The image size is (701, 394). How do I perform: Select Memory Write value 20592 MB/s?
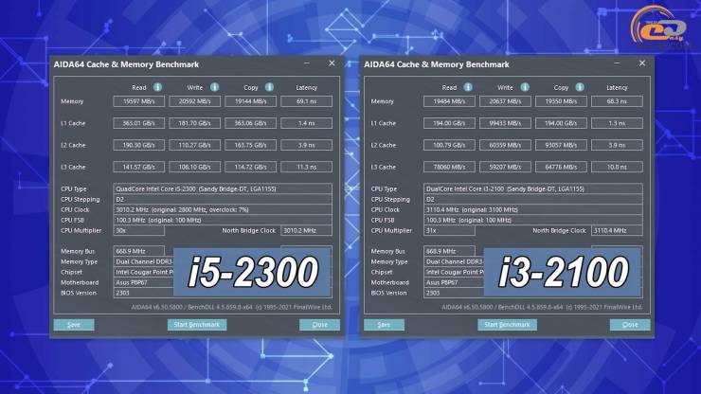click(x=194, y=101)
